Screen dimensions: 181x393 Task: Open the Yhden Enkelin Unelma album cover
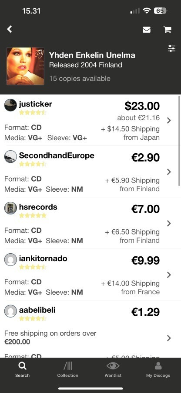click(x=25, y=66)
